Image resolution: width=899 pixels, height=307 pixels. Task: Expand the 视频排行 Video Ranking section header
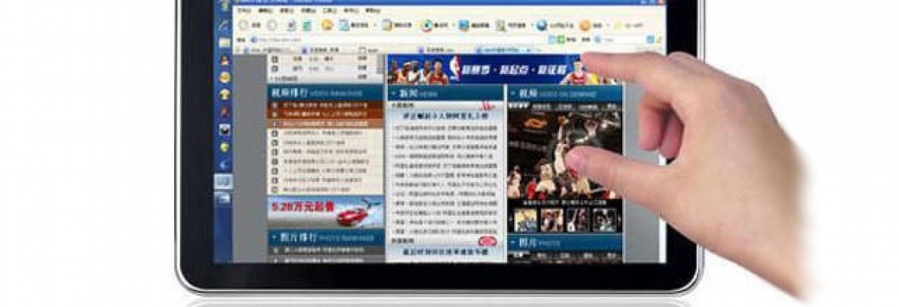(326, 93)
